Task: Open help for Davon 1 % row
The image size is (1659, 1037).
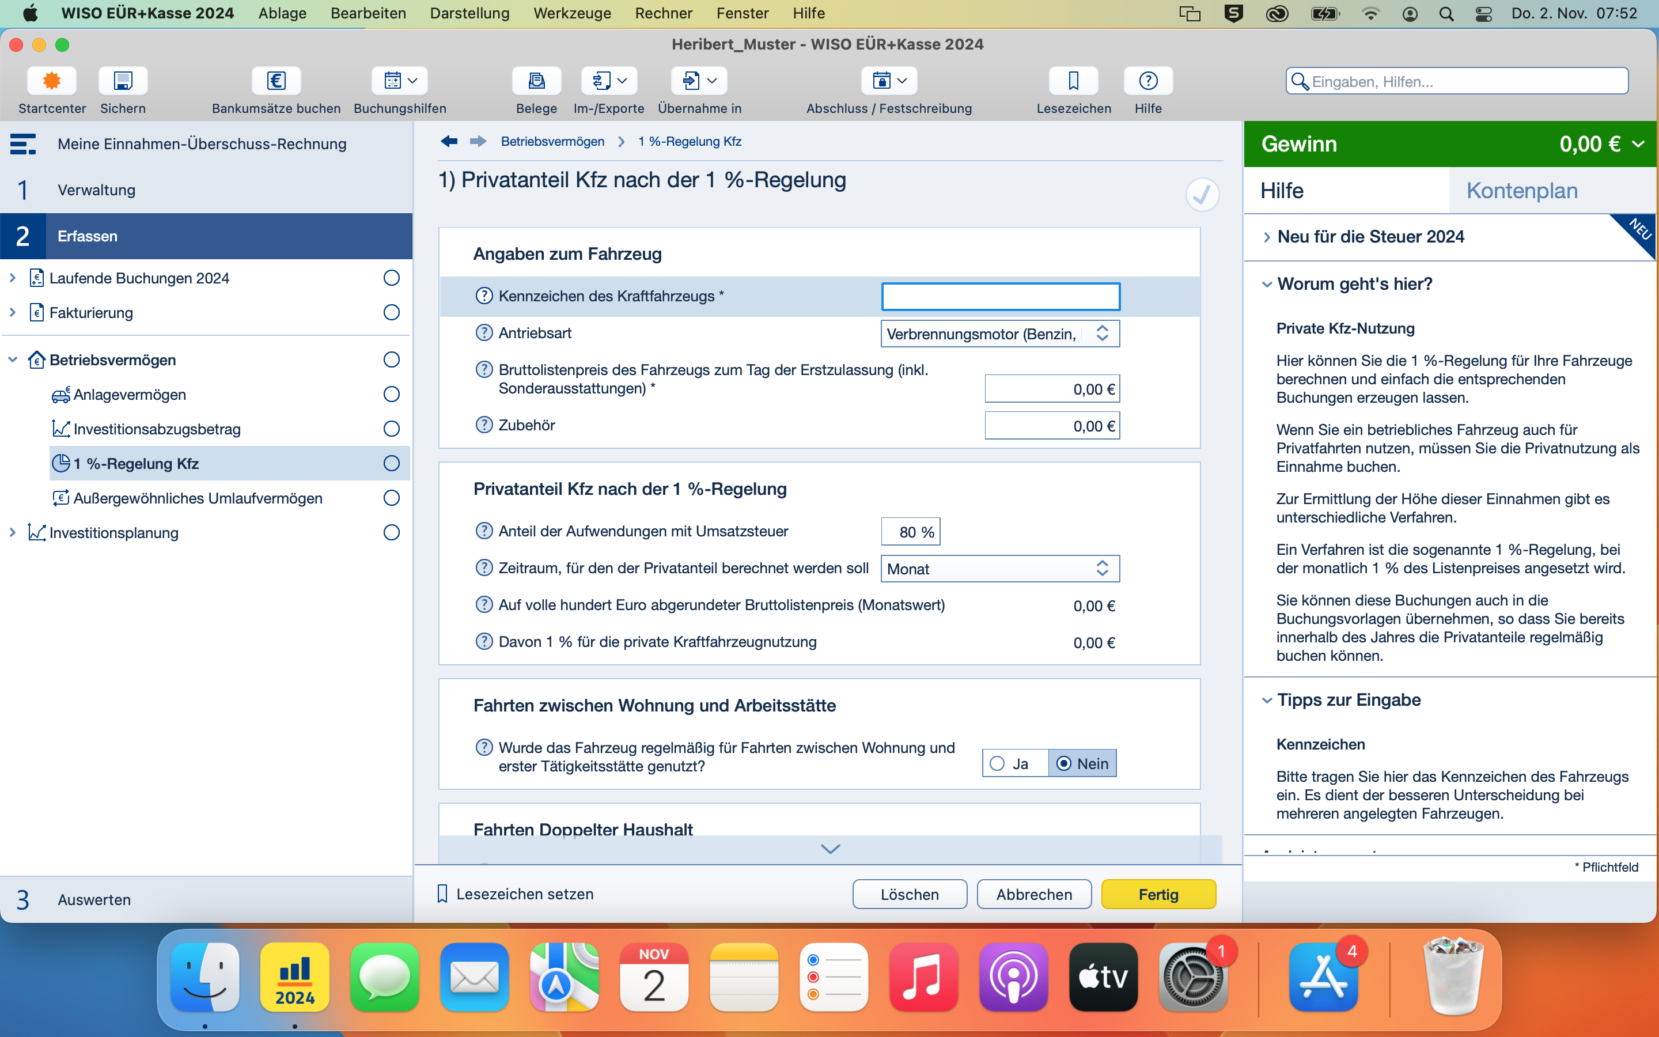Action: click(x=484, y=642)
